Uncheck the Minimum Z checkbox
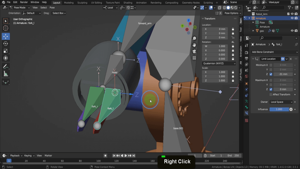Image resolution: width=300 pixels, height=169 pixels. click(271, 74)
